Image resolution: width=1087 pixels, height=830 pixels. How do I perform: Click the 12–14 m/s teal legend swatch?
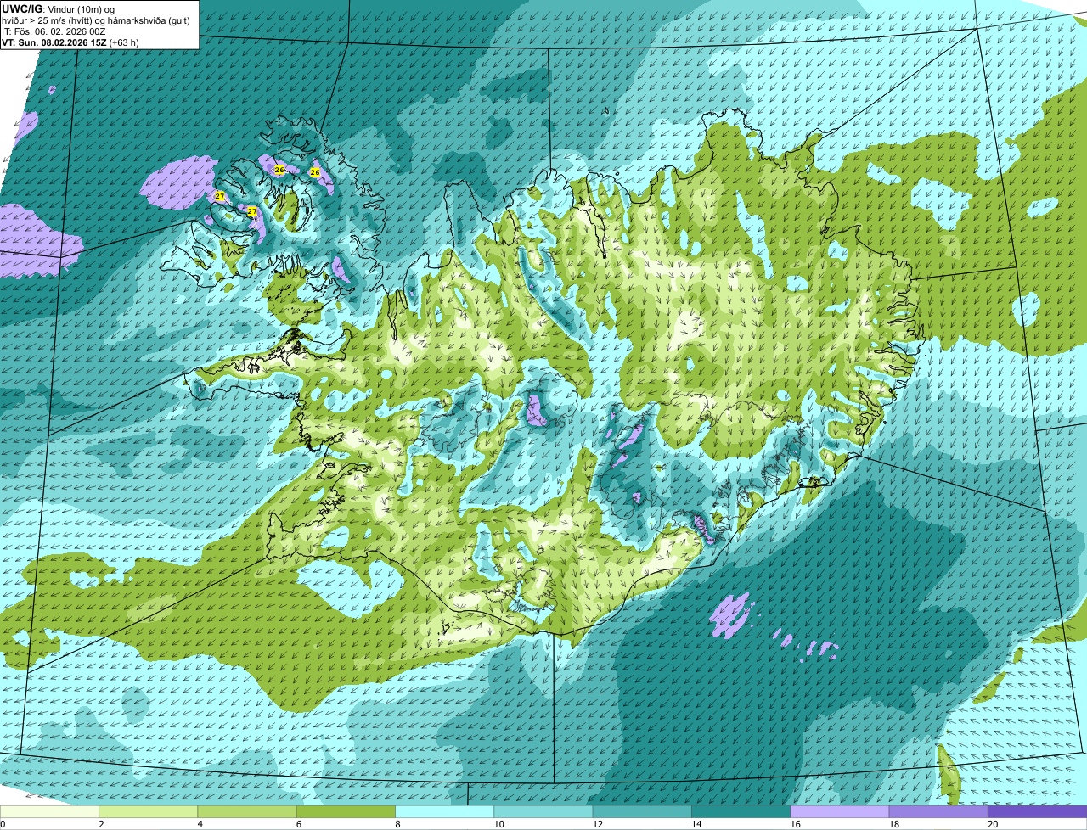point(642,811)
